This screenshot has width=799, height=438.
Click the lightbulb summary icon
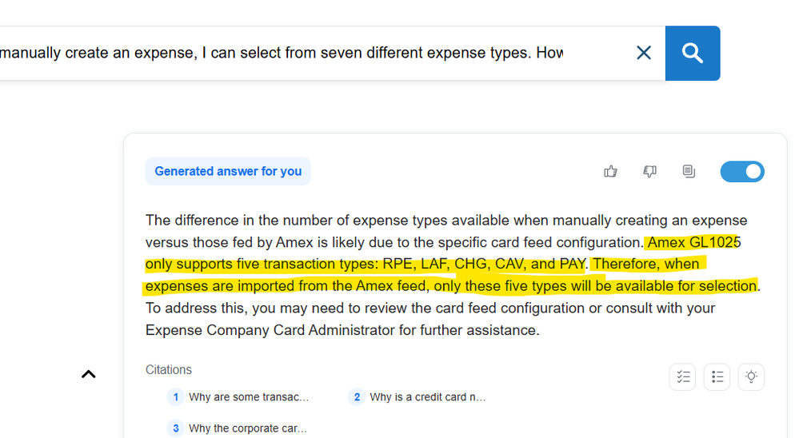(751, 377)
